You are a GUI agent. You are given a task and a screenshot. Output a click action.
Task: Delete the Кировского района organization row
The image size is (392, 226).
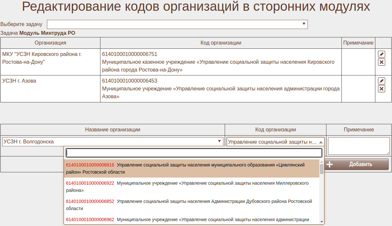click(x=381, y=62)
